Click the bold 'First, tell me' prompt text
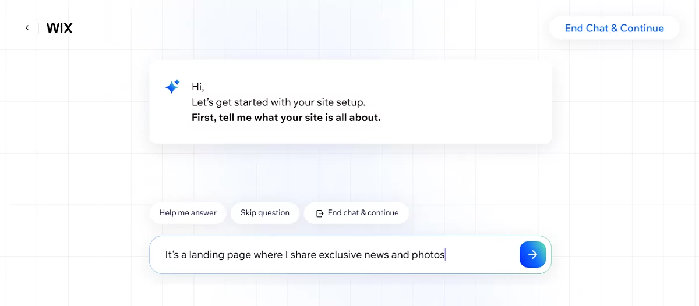This screenshot has height=306, width=699. [x=286, y=118]
